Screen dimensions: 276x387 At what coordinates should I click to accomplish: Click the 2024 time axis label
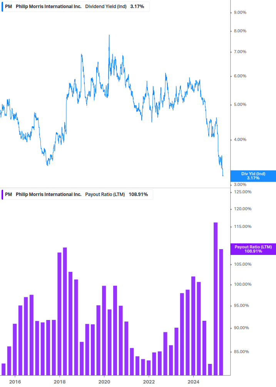pyautogui.click(x=193, y=382)
